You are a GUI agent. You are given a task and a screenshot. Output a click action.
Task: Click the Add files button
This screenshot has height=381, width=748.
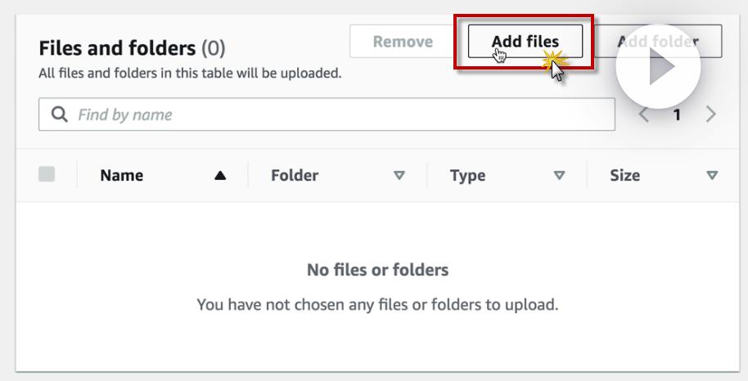tap(525, 41)
